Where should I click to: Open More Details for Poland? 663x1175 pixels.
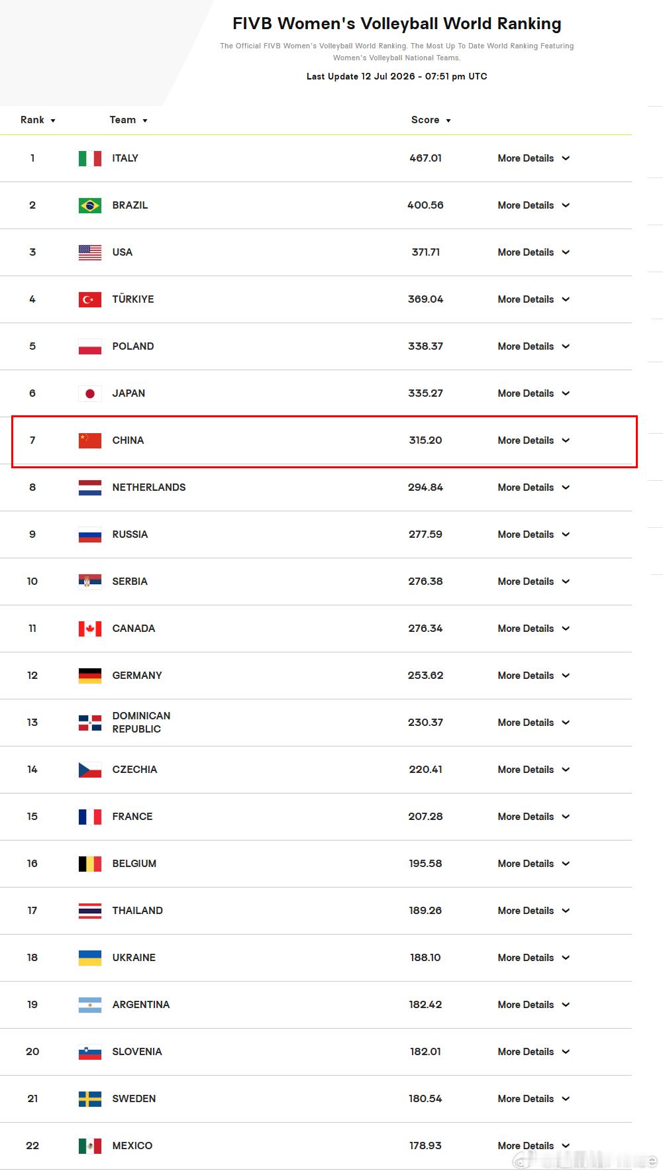click(x=534, y=346)
